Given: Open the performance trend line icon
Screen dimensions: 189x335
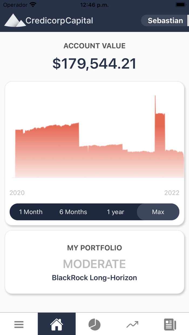Looking at the screenshot, I should (x=132, y=324).
